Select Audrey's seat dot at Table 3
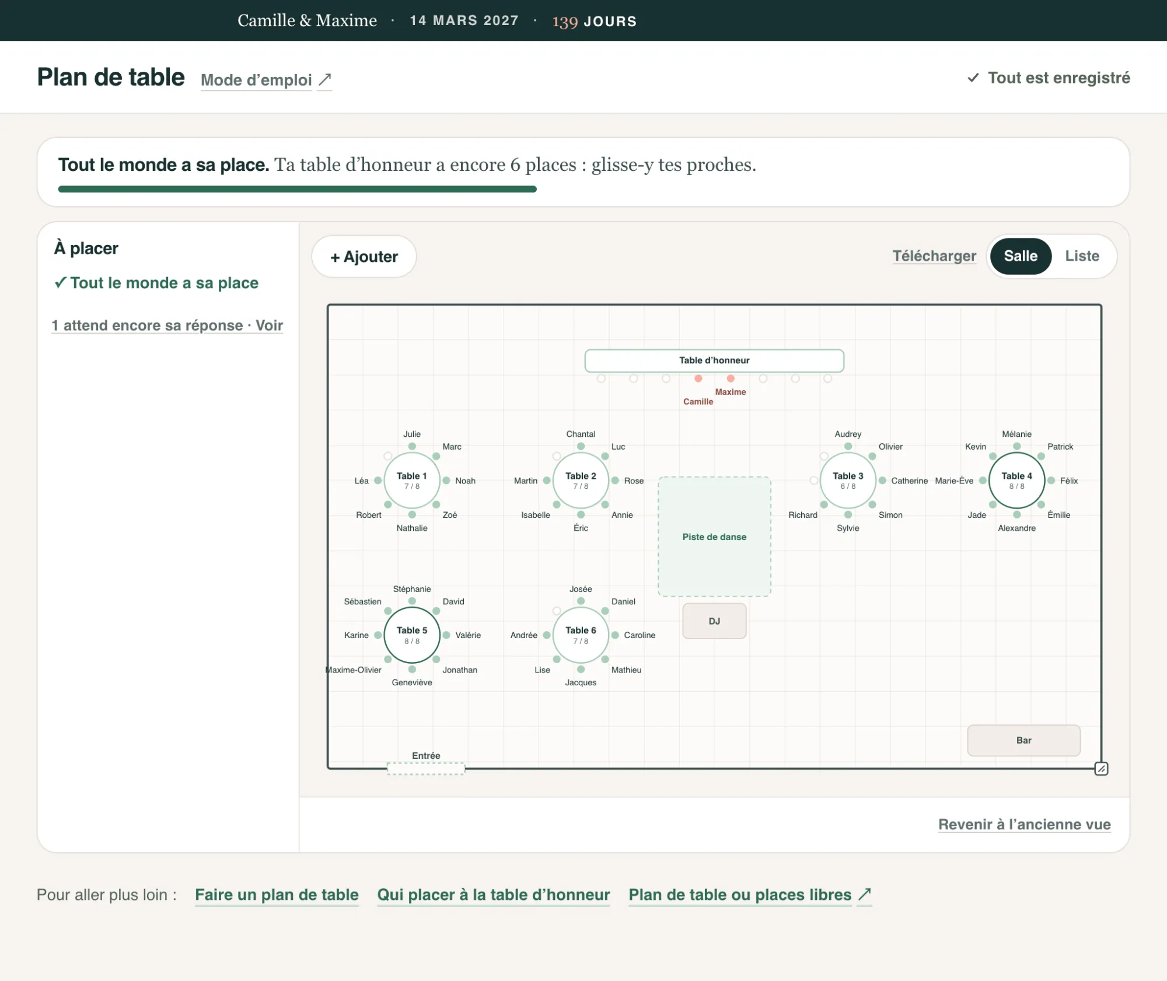The image size is (1167, 981). click(848, 446)
